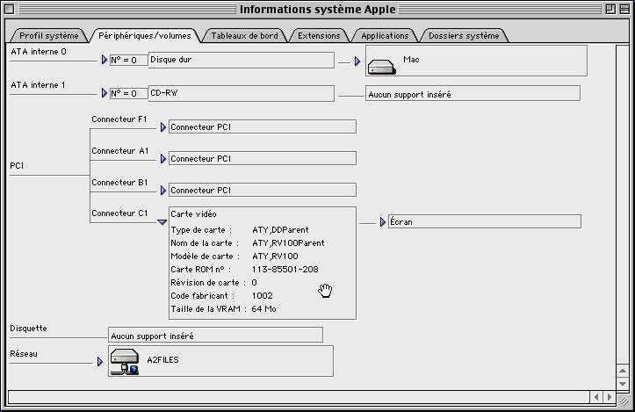Click the A2FILES volume name
Screen dimensions: 635x412
[162, 360]
